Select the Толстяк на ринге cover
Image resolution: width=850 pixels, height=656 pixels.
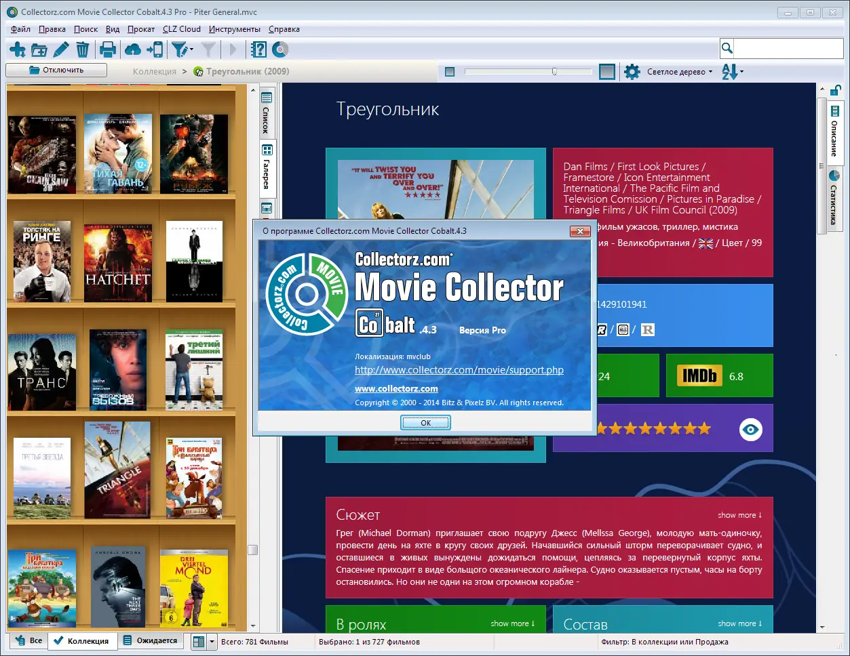pos(42,262)
